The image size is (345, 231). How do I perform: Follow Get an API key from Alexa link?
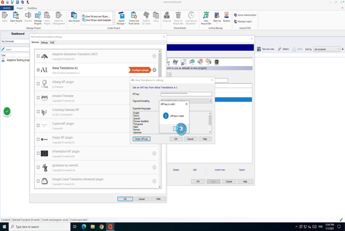point(155,87)
